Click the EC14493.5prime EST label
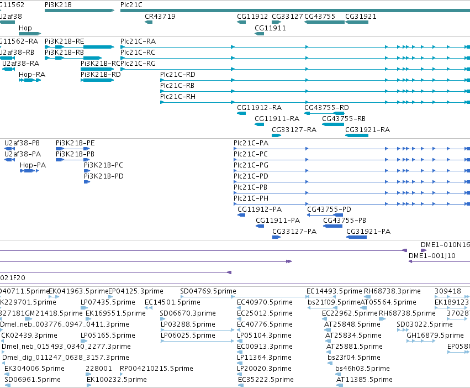The image size is (470, 388). 334,291
